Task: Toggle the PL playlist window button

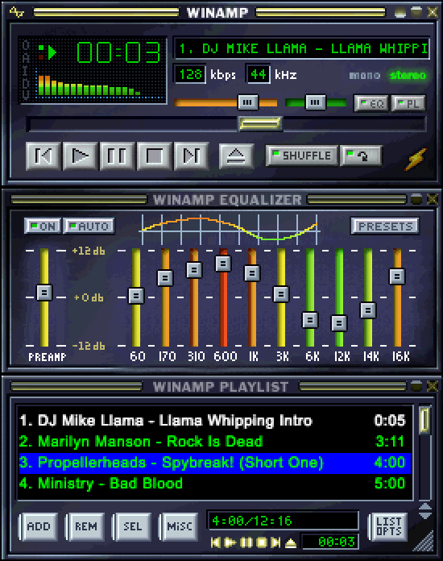Action: click(408, 103)
